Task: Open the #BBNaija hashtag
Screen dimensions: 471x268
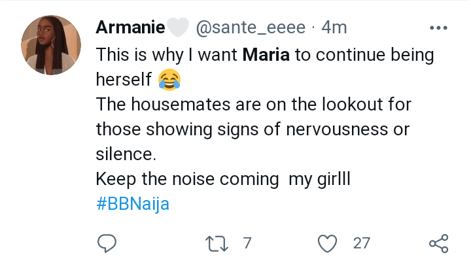Action: (133, 204)
